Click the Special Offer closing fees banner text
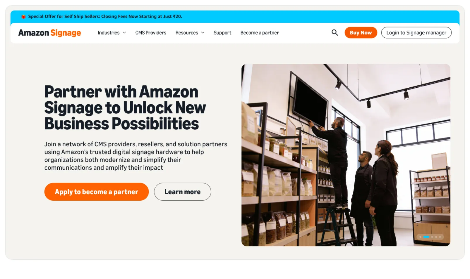The width and height of the screenshot is (470, 279). [x=105, y=16]
